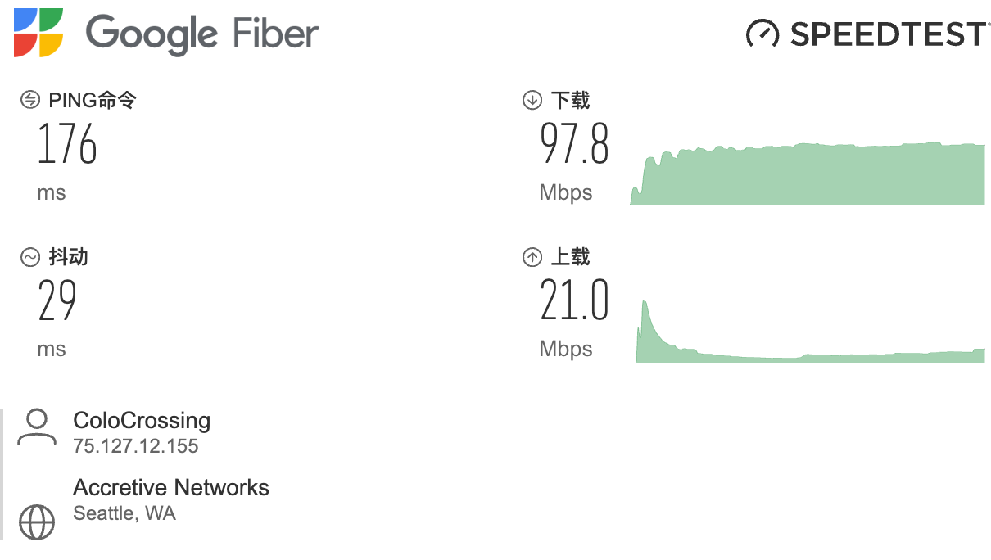The image size is (991, 560).
Task: Click the SPEEDTEST wordmark
Action: [x=888, y=34]
